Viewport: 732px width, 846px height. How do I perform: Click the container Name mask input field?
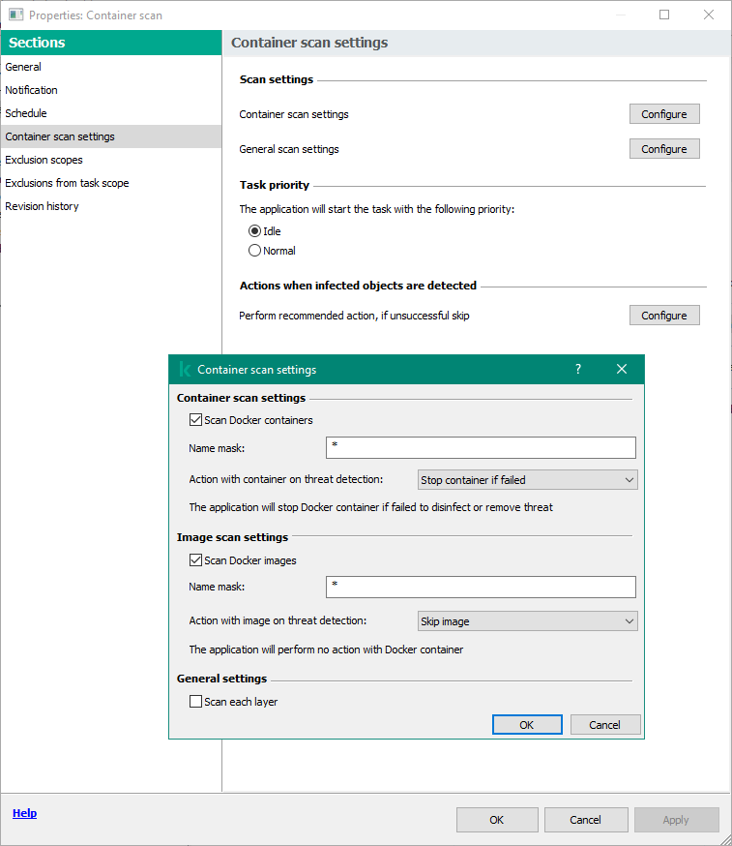click(481, 448)
